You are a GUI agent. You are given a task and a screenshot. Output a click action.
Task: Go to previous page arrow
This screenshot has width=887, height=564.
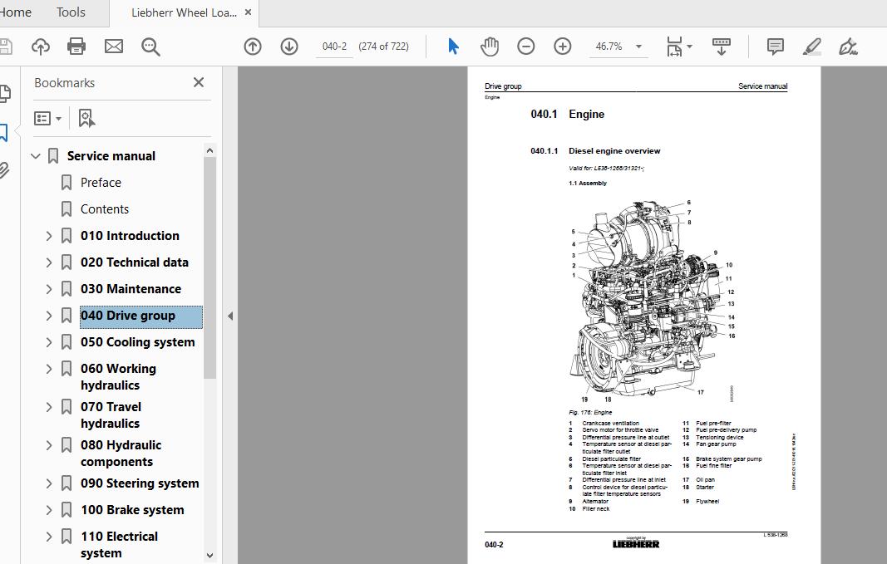pyautogui.click(x=252, y=47)
